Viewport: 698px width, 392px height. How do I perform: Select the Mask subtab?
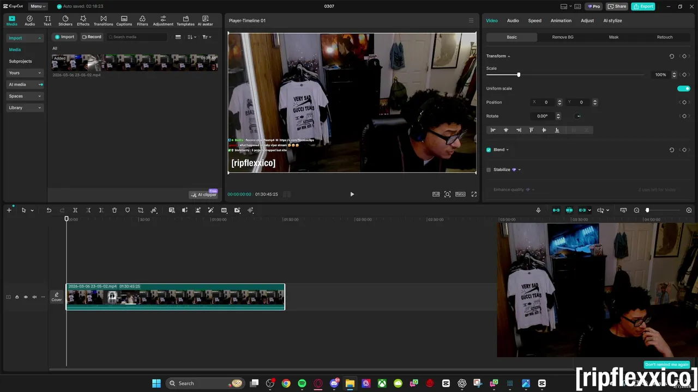tap(613, 37)
